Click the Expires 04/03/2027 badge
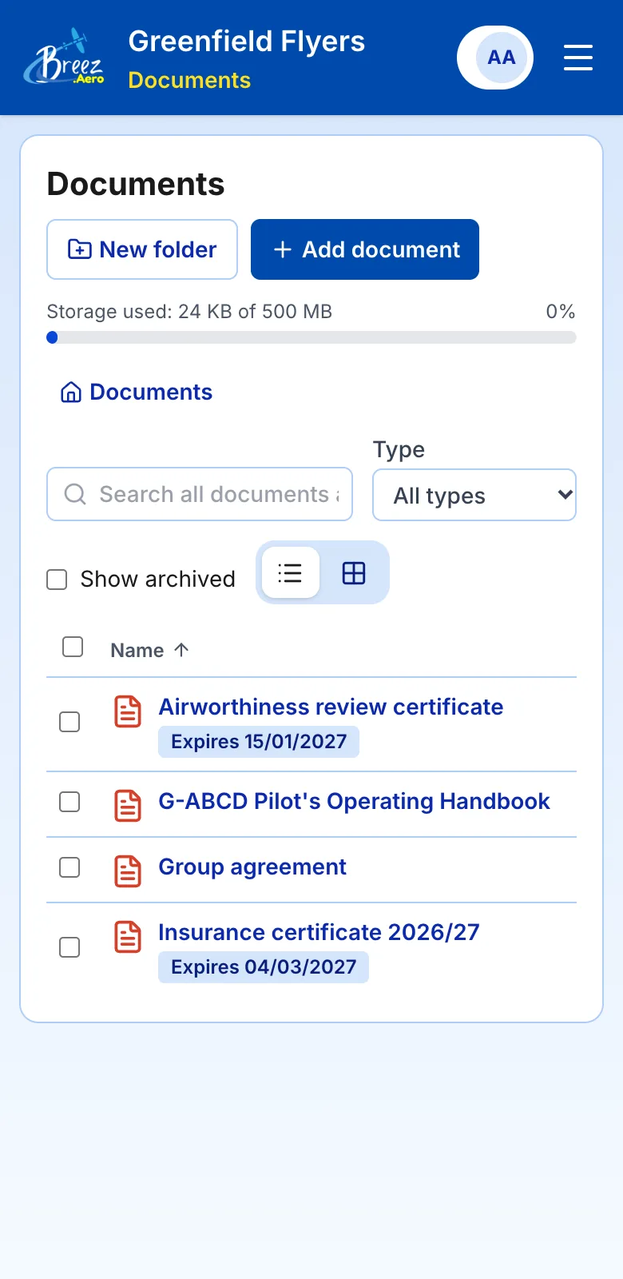The width and height of the screenshot is (623, 1279). tap(264, 967)
